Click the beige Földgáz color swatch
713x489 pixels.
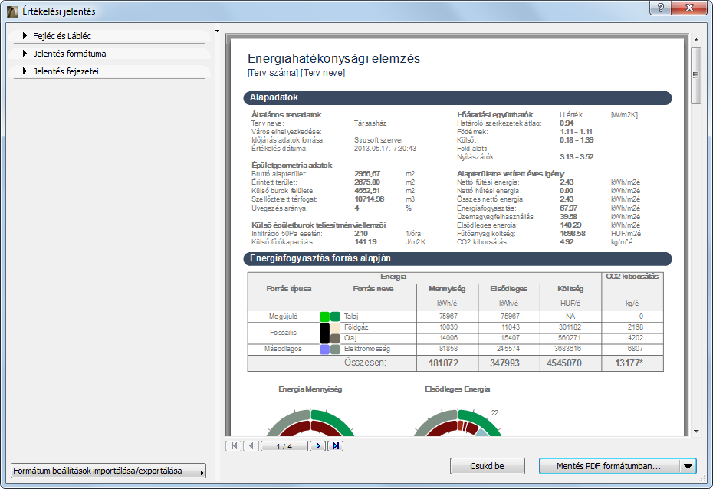click(x=335, y=328)
